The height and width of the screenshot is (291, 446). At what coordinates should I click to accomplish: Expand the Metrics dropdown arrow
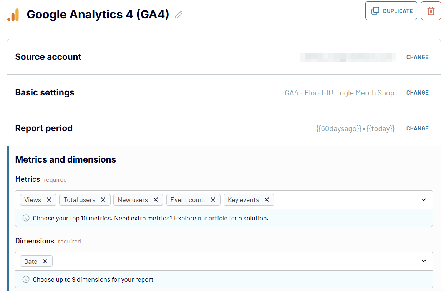tap(424, 200)
